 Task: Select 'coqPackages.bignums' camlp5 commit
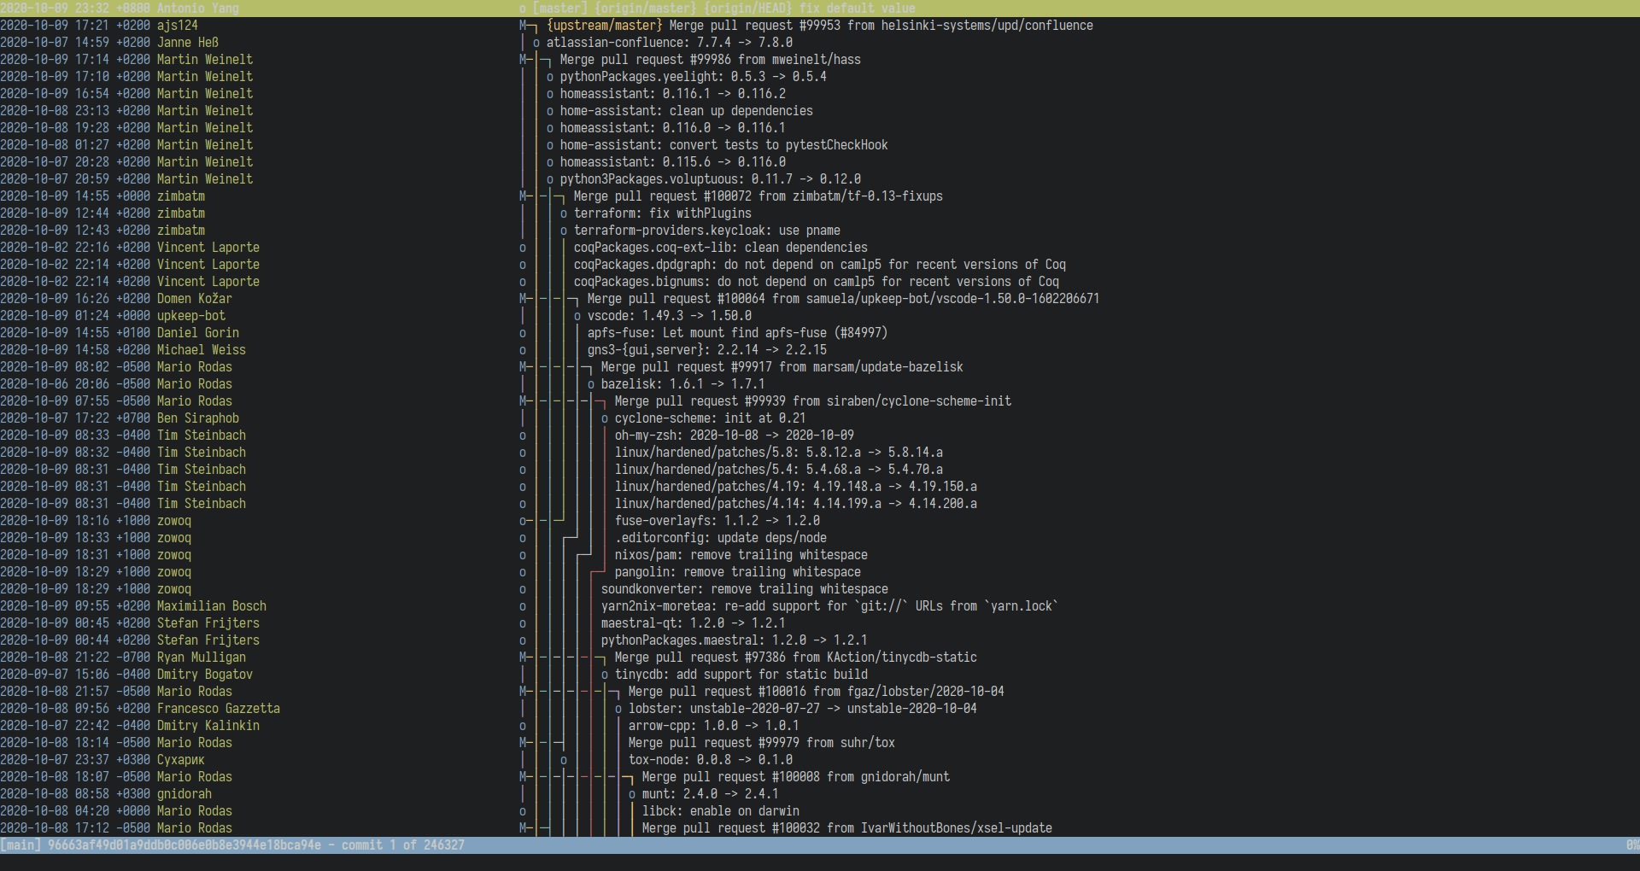coord(820,282)
